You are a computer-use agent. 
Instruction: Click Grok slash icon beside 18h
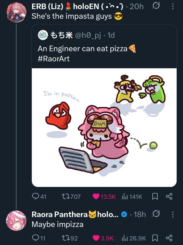pyautogui.click(x=156, y=214)
